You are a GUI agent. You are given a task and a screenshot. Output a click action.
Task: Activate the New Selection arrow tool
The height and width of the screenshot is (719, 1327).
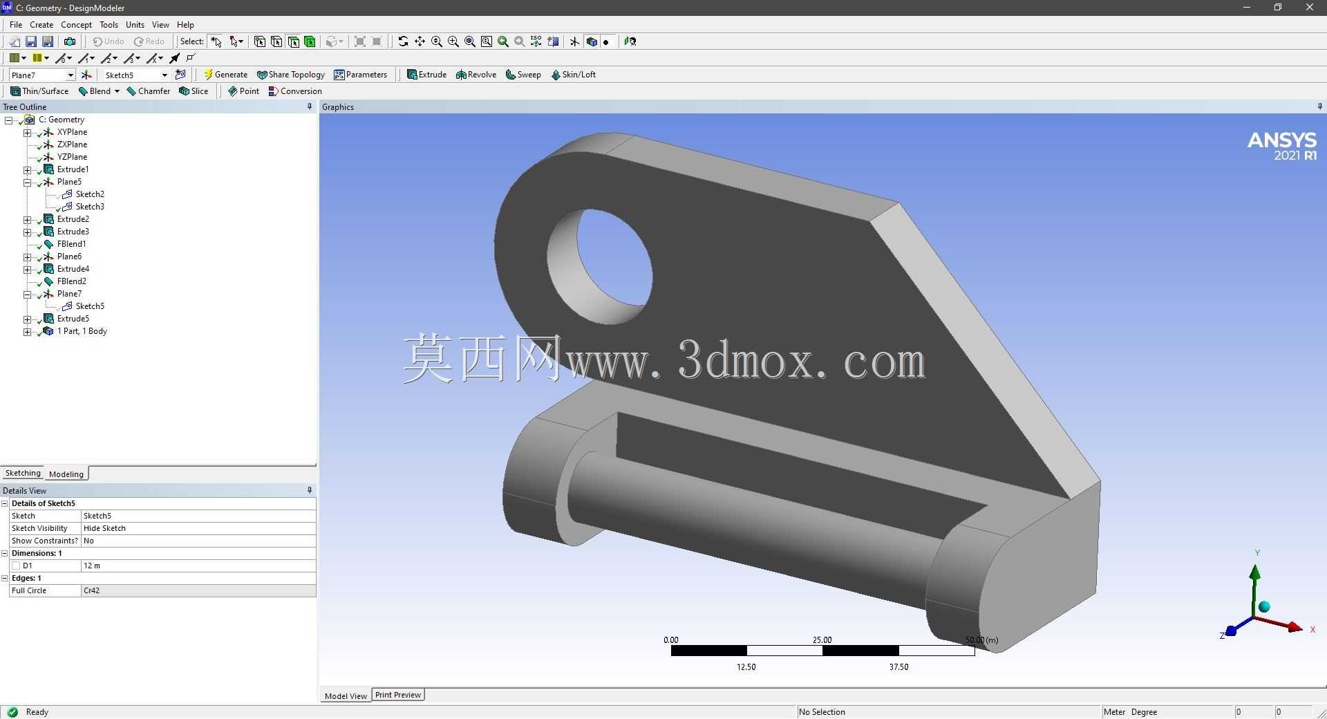coord(216,41)
